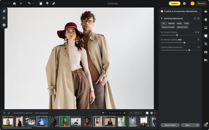This screenshot has height=130, width=209.
Task: Open the portrait face retouching panel
Action: 206,19
